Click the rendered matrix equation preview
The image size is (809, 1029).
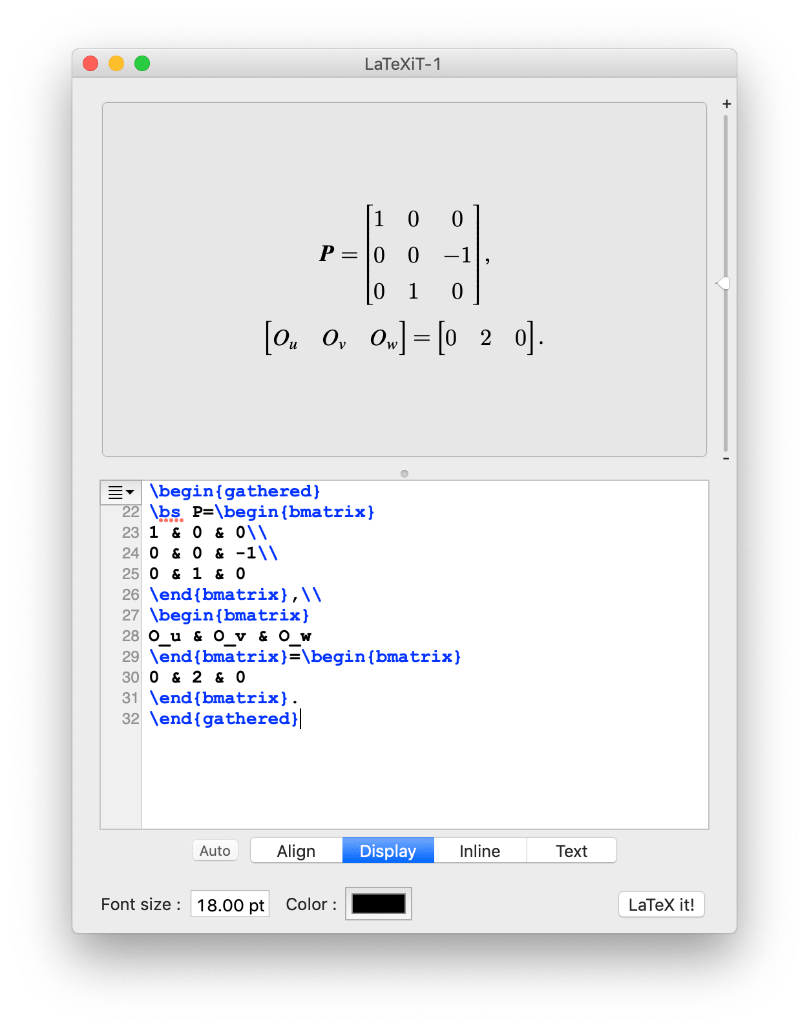pos(404,280)
